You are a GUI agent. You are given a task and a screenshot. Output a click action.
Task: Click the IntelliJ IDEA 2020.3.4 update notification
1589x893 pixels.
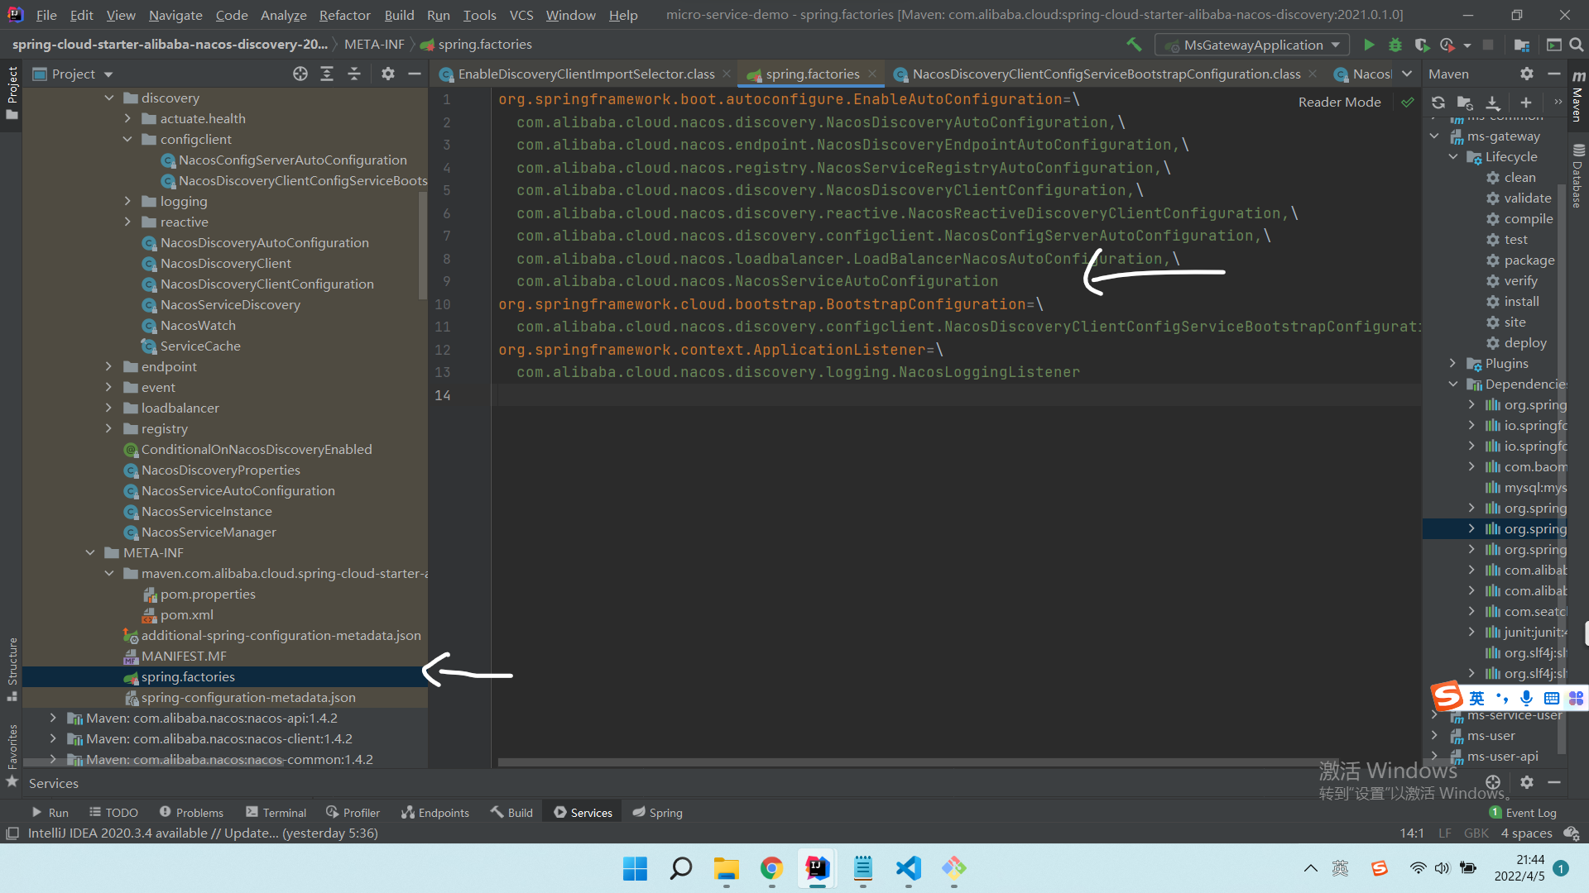203,833
